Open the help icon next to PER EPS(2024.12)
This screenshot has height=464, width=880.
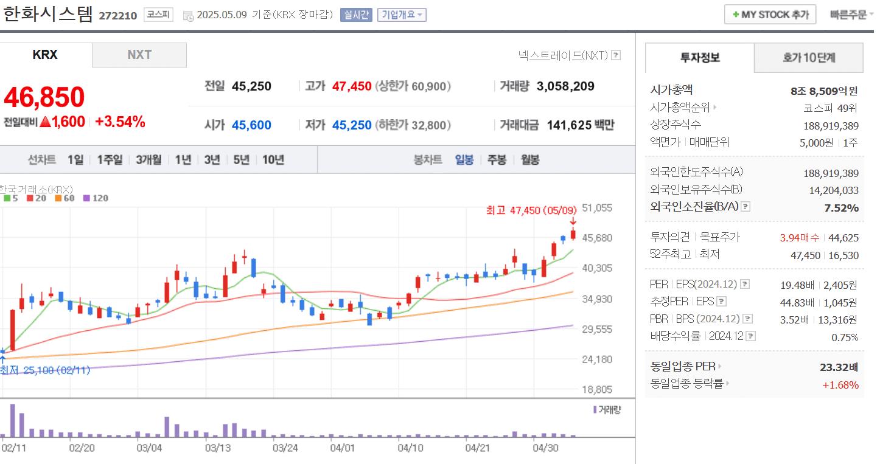pos(745,284)
